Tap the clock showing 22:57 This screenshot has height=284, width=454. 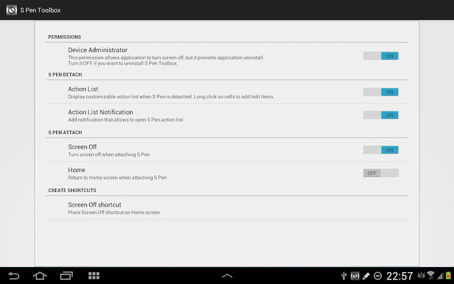400,275
